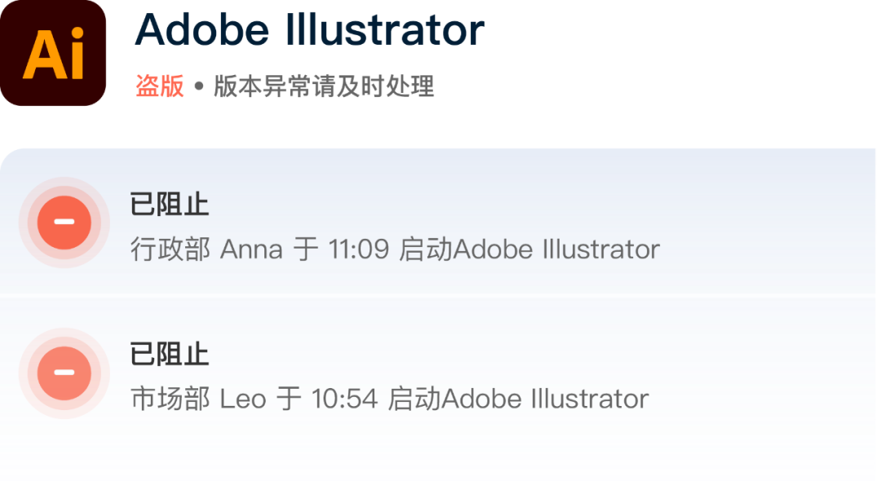
Task: Click the 11:09 timestamp
Action: [x=358, y=249]
